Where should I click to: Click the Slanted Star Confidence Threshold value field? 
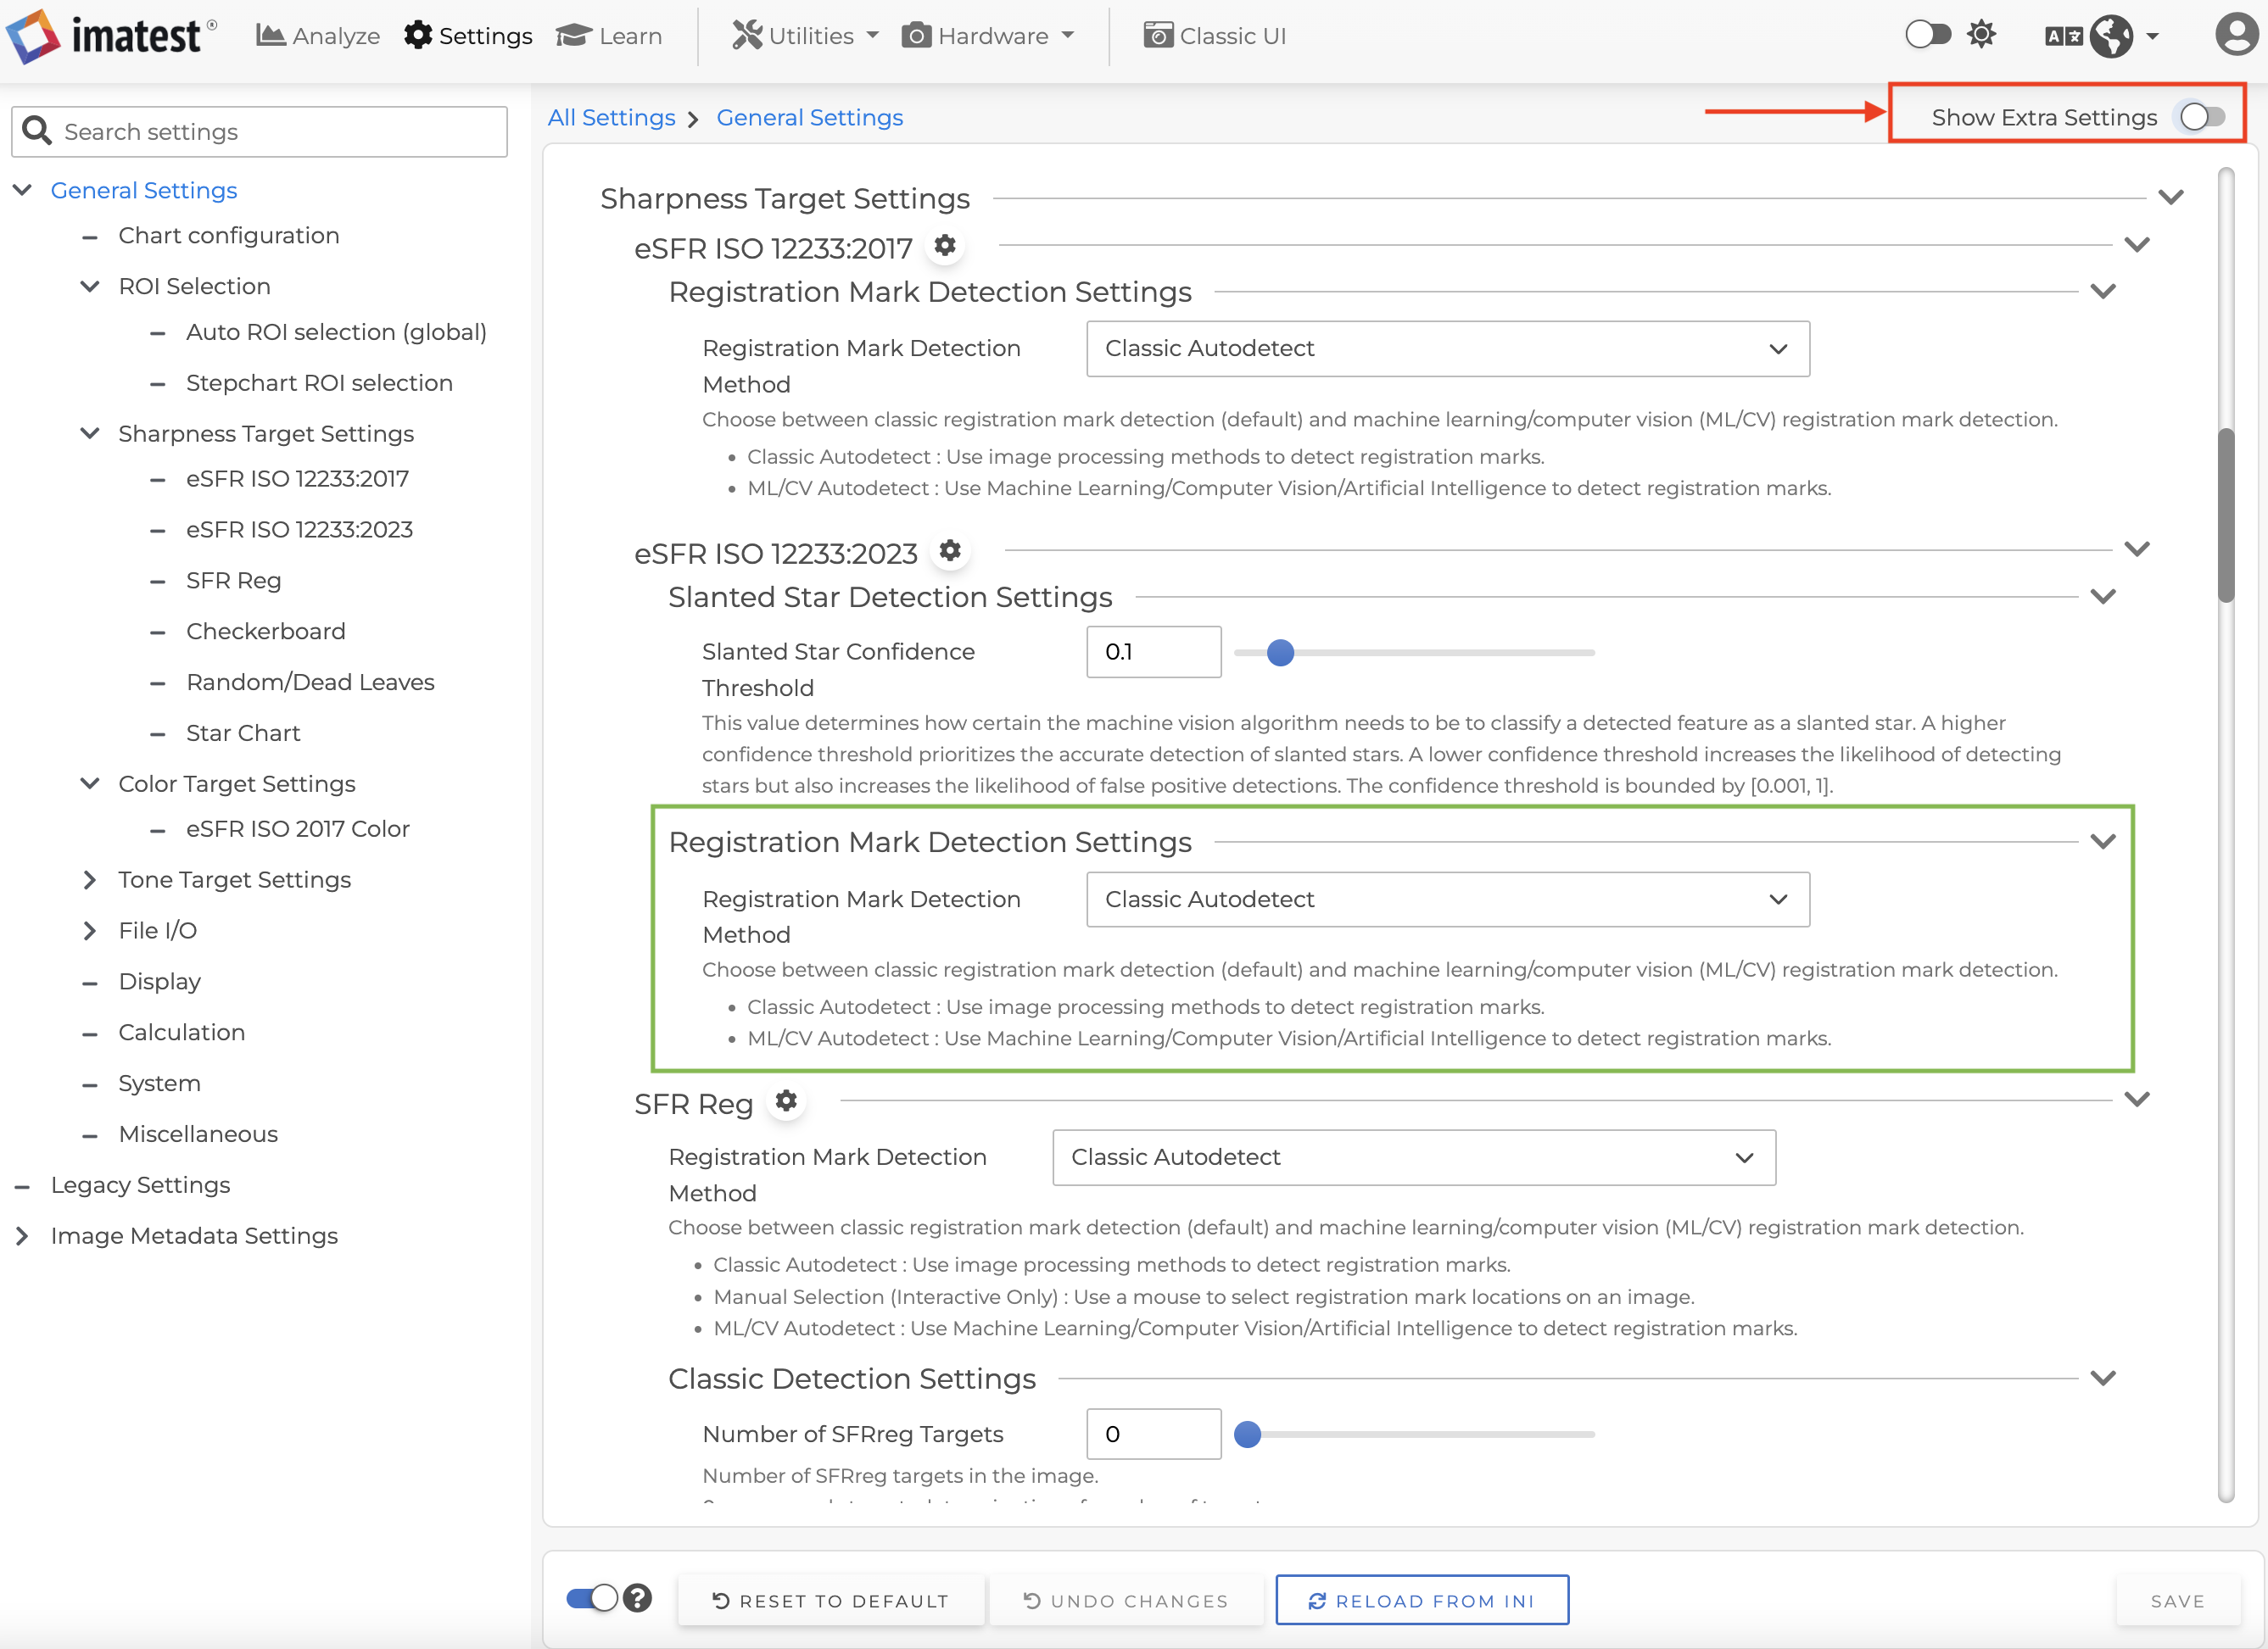pyautogui.click(x=1154, y=653)
